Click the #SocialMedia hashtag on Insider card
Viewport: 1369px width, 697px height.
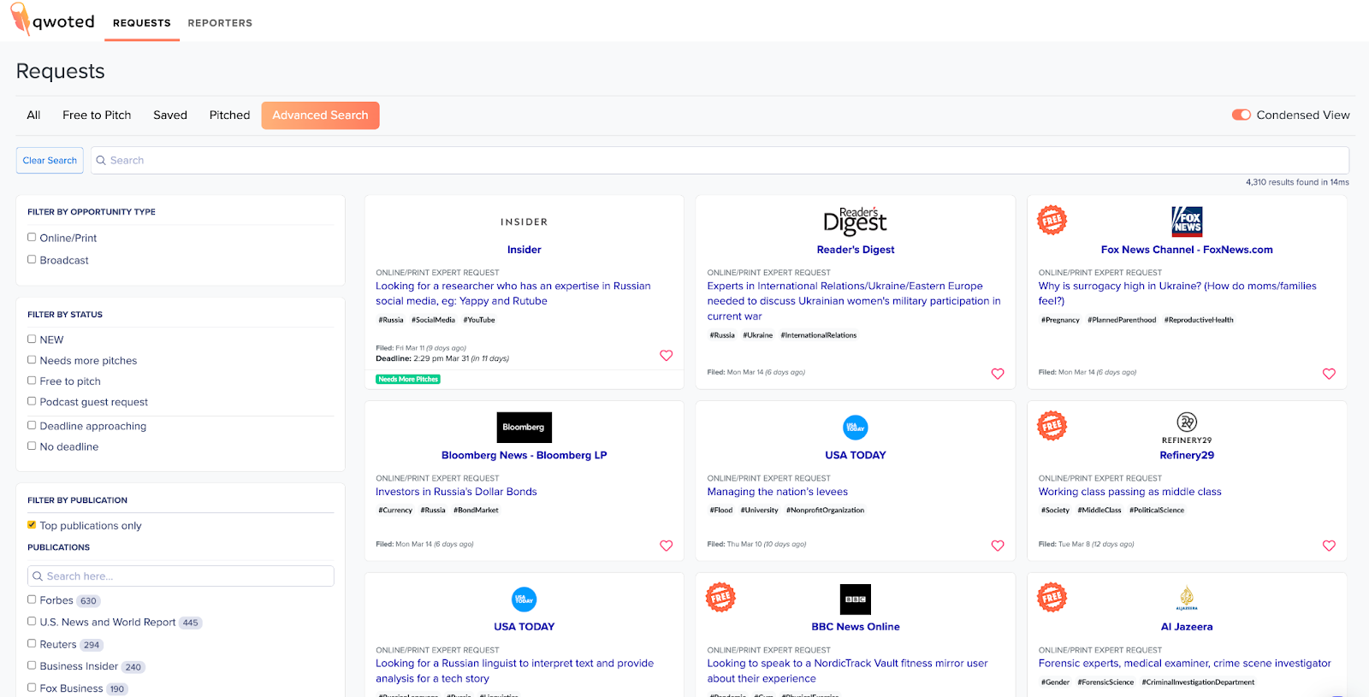[433, 320]
